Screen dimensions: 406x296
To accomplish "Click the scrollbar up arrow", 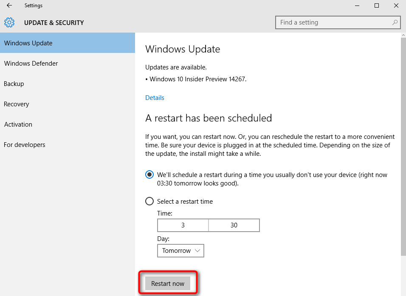I will [x=403, y=35].
